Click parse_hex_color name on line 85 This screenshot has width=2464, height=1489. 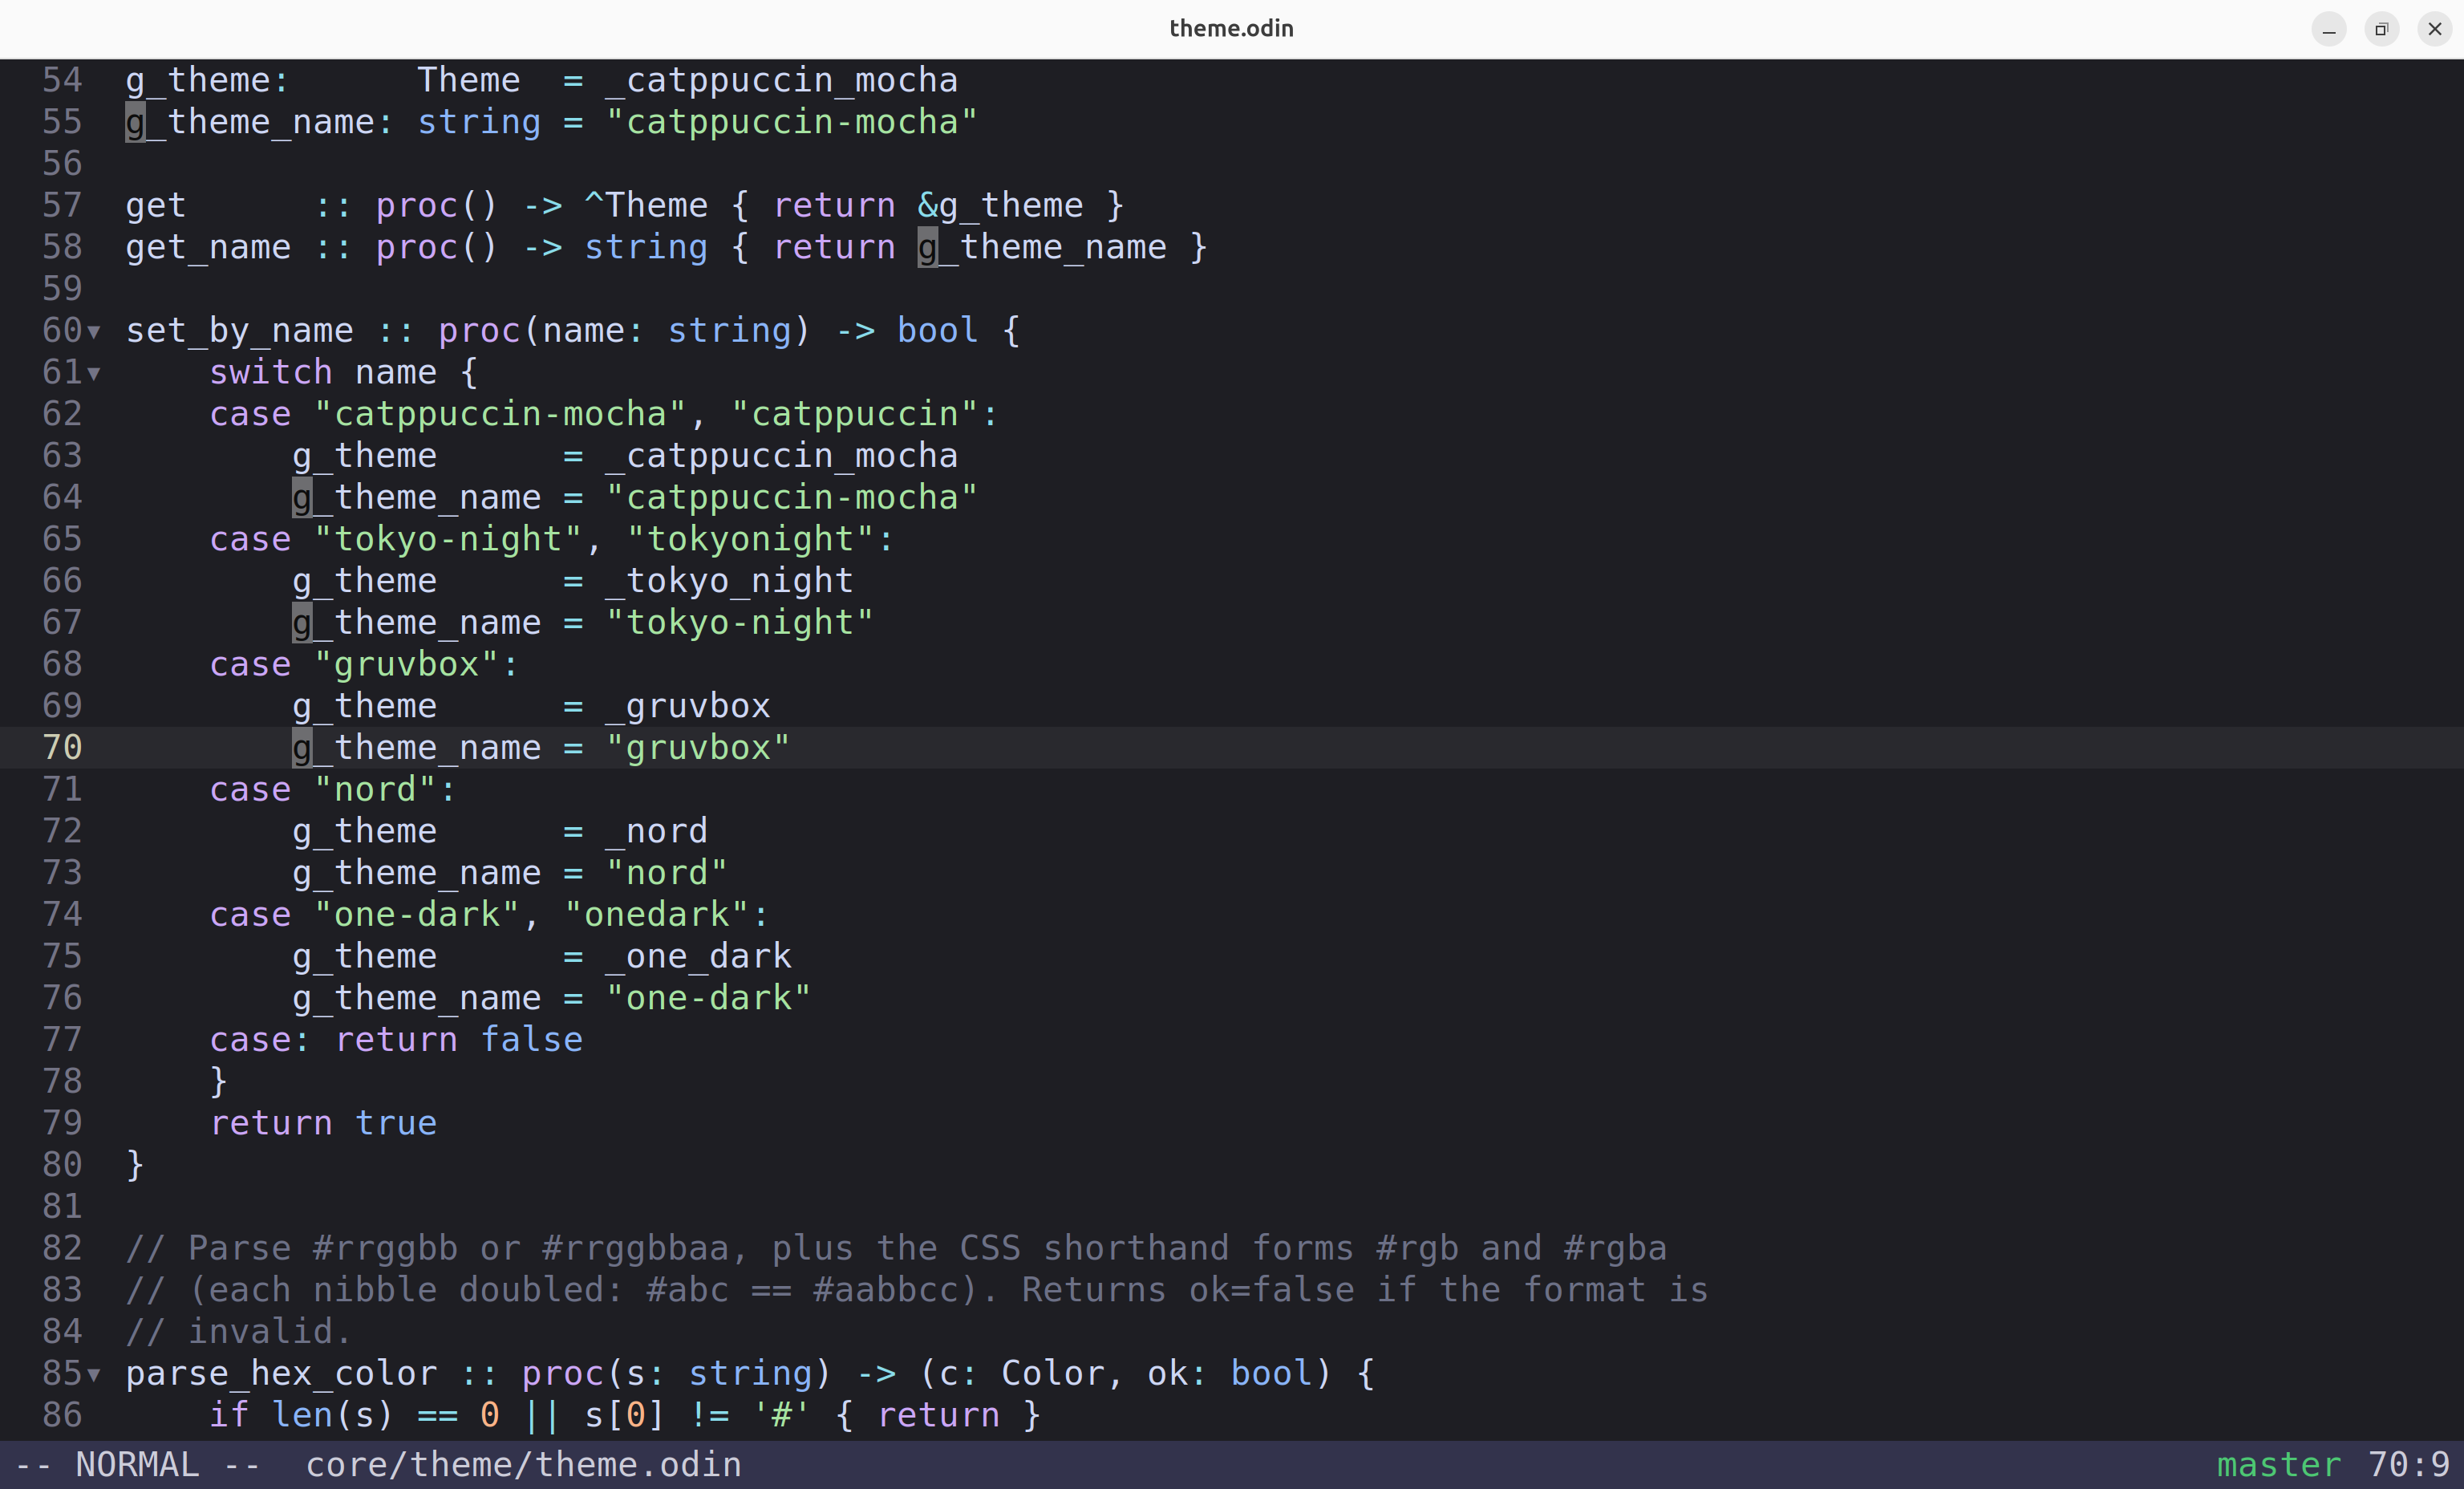pyautogui.click(x=281, y=1373)
